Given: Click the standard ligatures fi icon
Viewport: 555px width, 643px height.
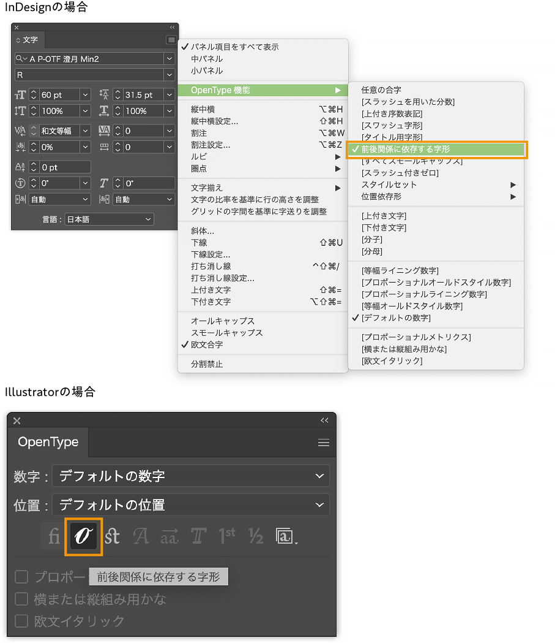Looking at the screenshot, I should 54,536.
